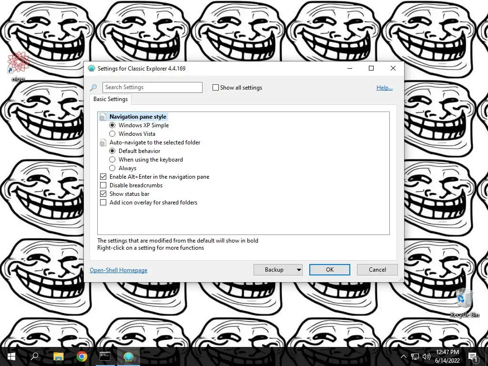Click the Classic Explorer taskbar icon
Viewport: 488px width, 366px height.
tap(128, 356)
